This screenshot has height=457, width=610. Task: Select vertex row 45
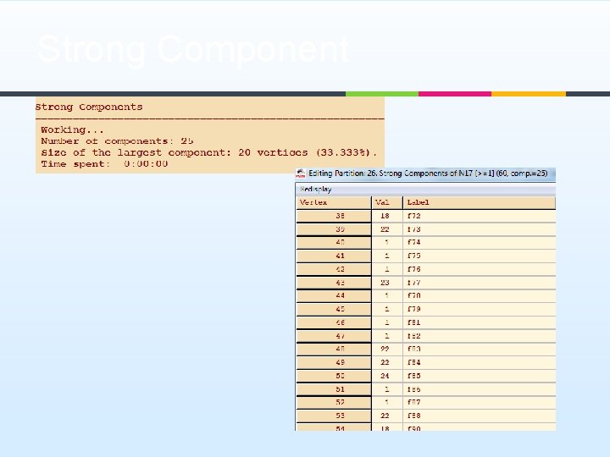tap(334, 310)
